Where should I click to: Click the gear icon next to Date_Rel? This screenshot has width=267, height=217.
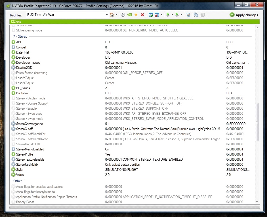(13, 52)
